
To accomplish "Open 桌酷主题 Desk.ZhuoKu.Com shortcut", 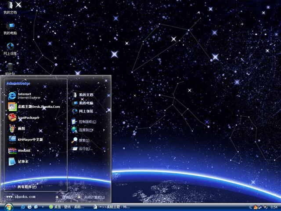I will [x=38, y=106].
